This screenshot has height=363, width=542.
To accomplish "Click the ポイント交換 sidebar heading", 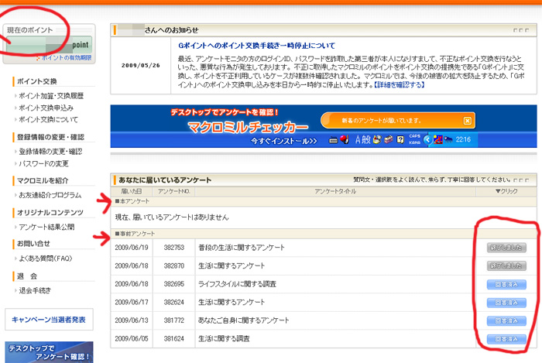I will (x=36, y=81).
